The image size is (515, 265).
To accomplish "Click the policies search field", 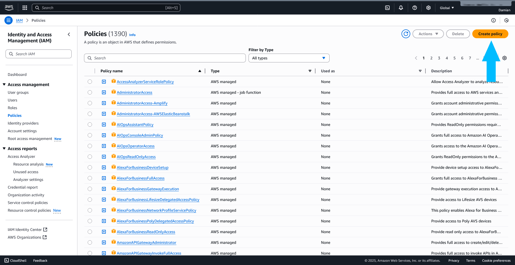I will pyautogui.click(x=165, y=58).
